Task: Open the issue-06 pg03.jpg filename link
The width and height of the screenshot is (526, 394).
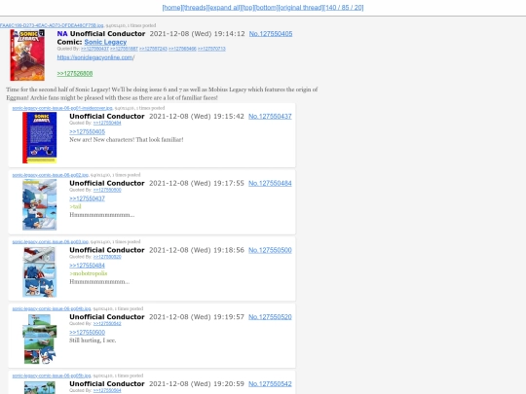Action: click(51, 241)
